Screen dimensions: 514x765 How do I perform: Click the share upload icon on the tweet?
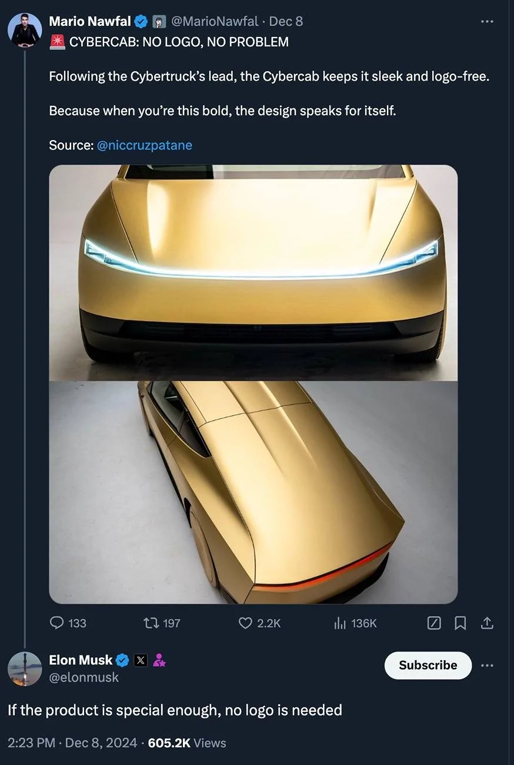486,623
